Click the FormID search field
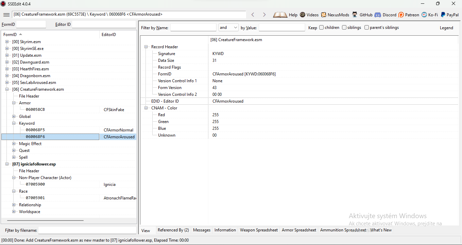Viewport: 462px width, 245px height. [31, 24]
